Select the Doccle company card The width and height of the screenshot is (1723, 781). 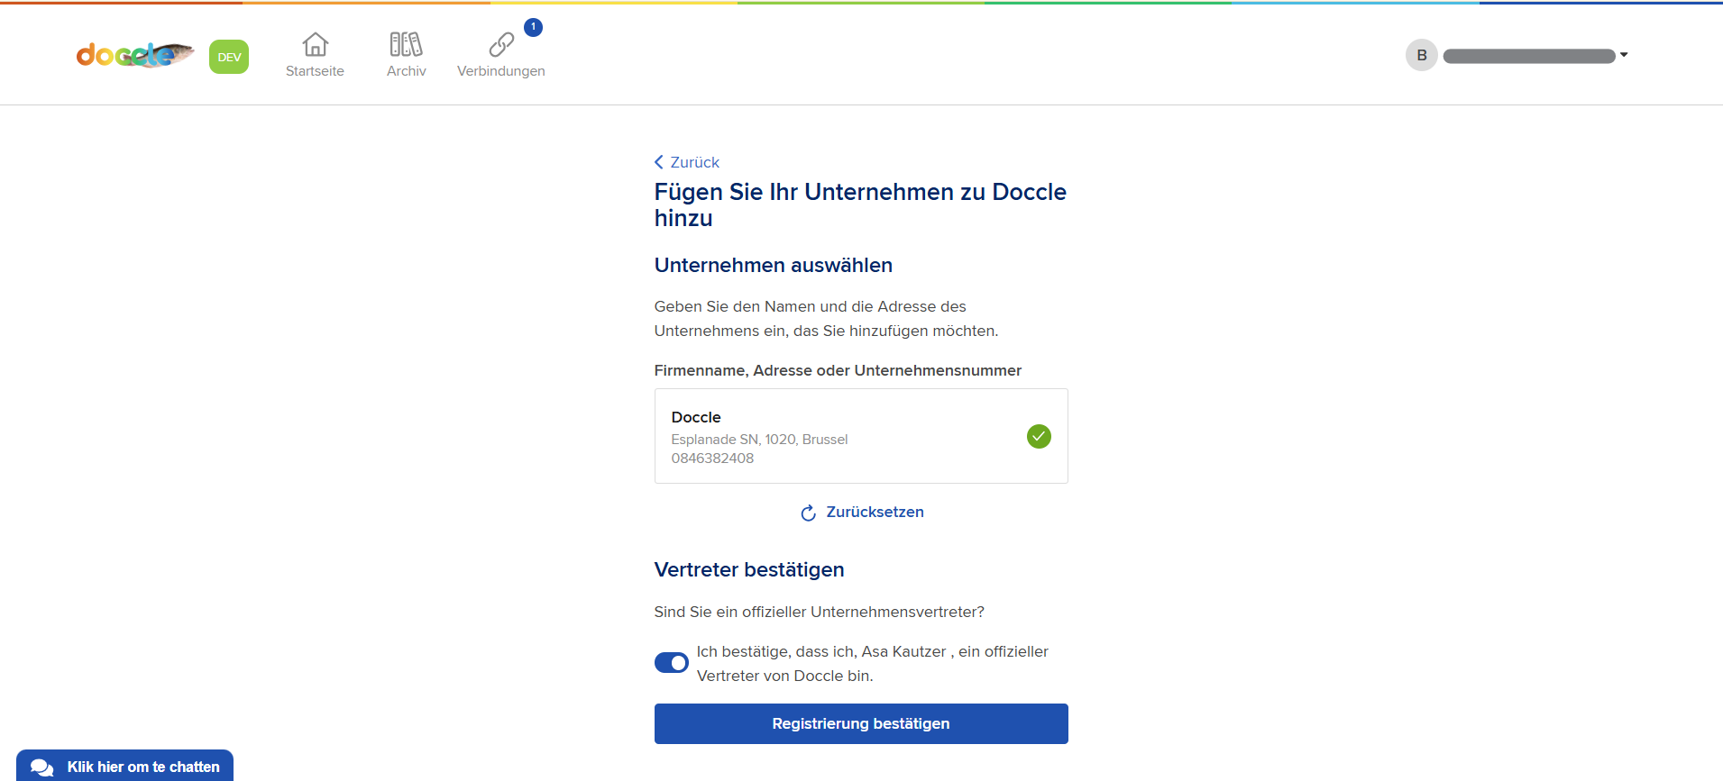point(861,436)
